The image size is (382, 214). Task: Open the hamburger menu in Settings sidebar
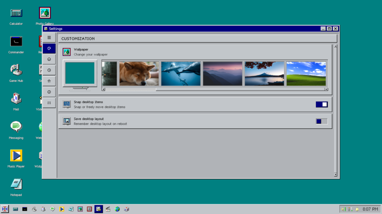pyautogui.click(x=49, y=37)
